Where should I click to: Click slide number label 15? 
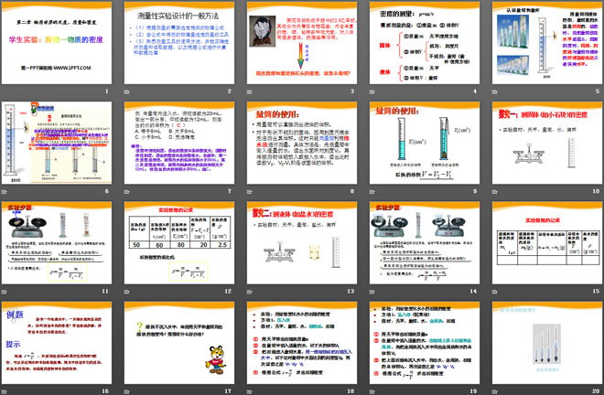point(596,291)
